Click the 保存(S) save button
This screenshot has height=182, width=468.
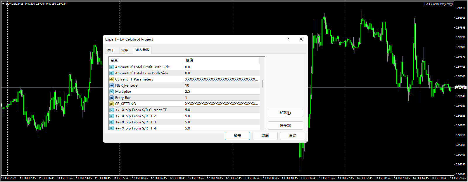point(285,125)
